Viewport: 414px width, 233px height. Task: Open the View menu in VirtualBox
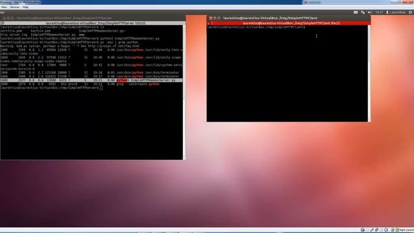coord(4,7)
